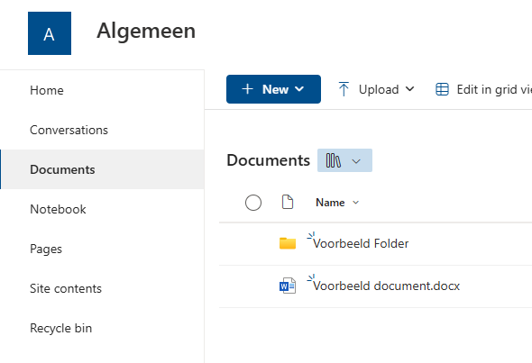The height and width of the screenshot is (363, 532).
Task: Select Site contents in navigation
Action: (66, 288)
